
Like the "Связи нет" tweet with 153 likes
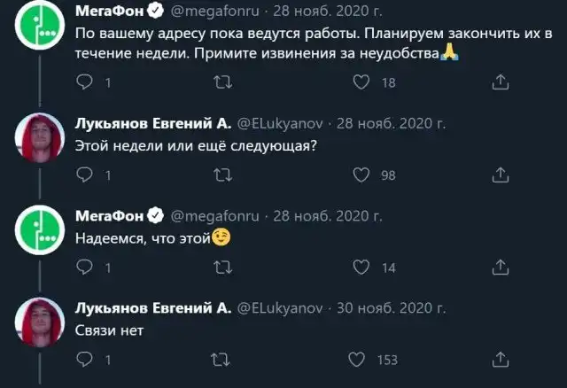coord(361,360)
